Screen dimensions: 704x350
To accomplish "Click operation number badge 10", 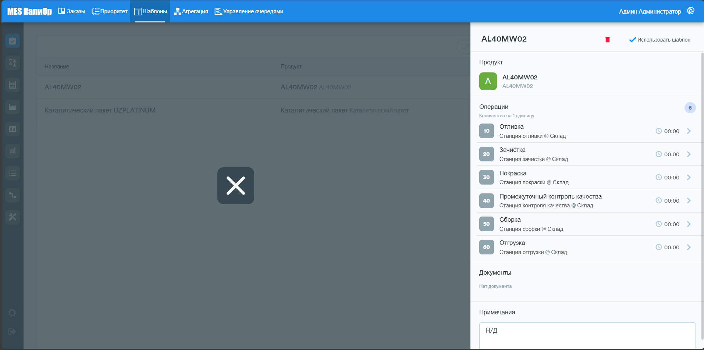I will (x=486, y=131).
